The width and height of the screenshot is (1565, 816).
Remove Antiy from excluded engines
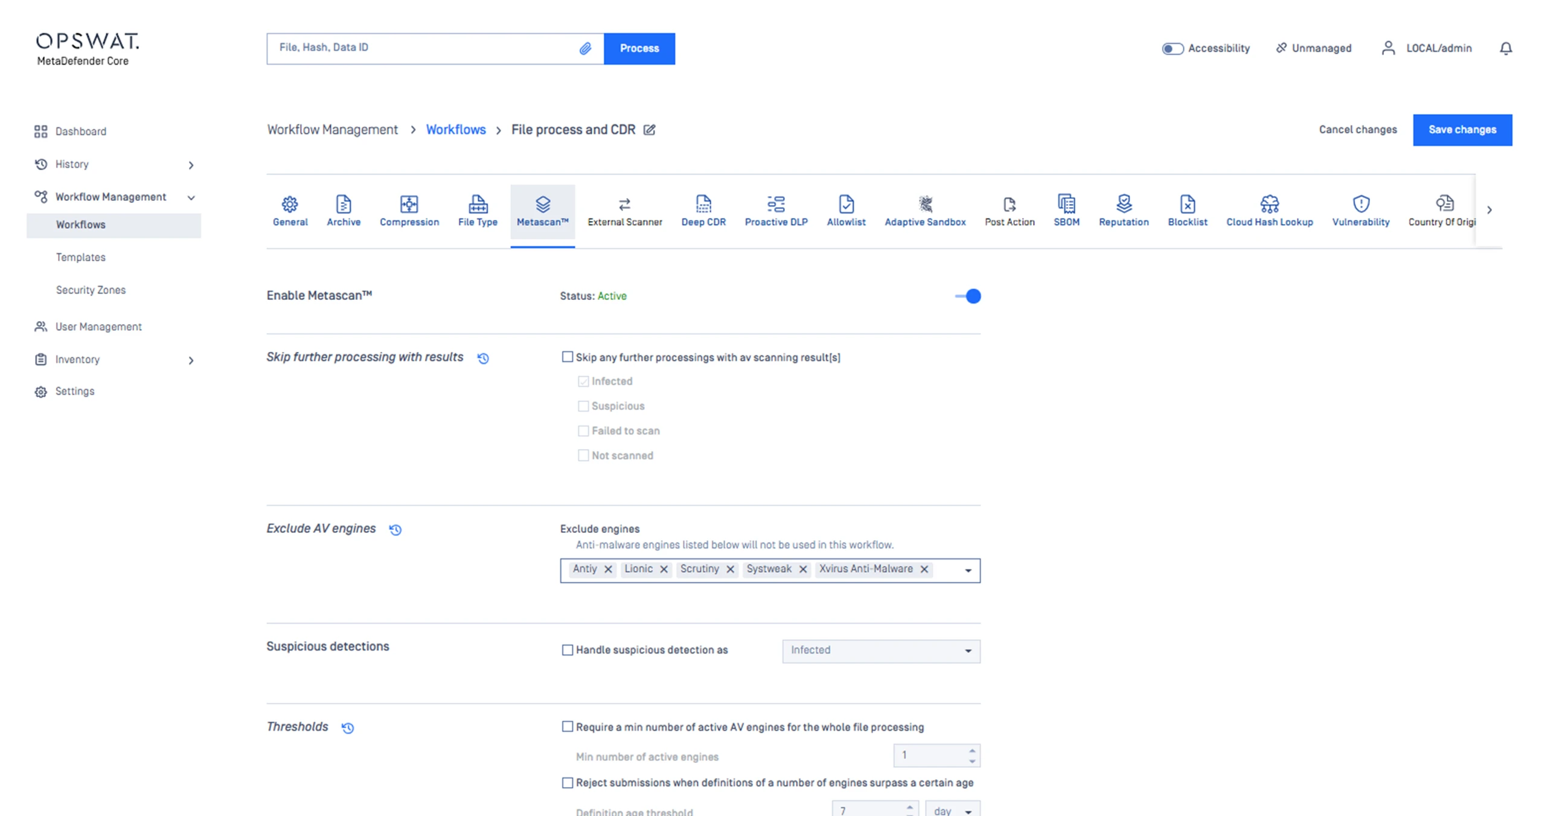(608, 570)
